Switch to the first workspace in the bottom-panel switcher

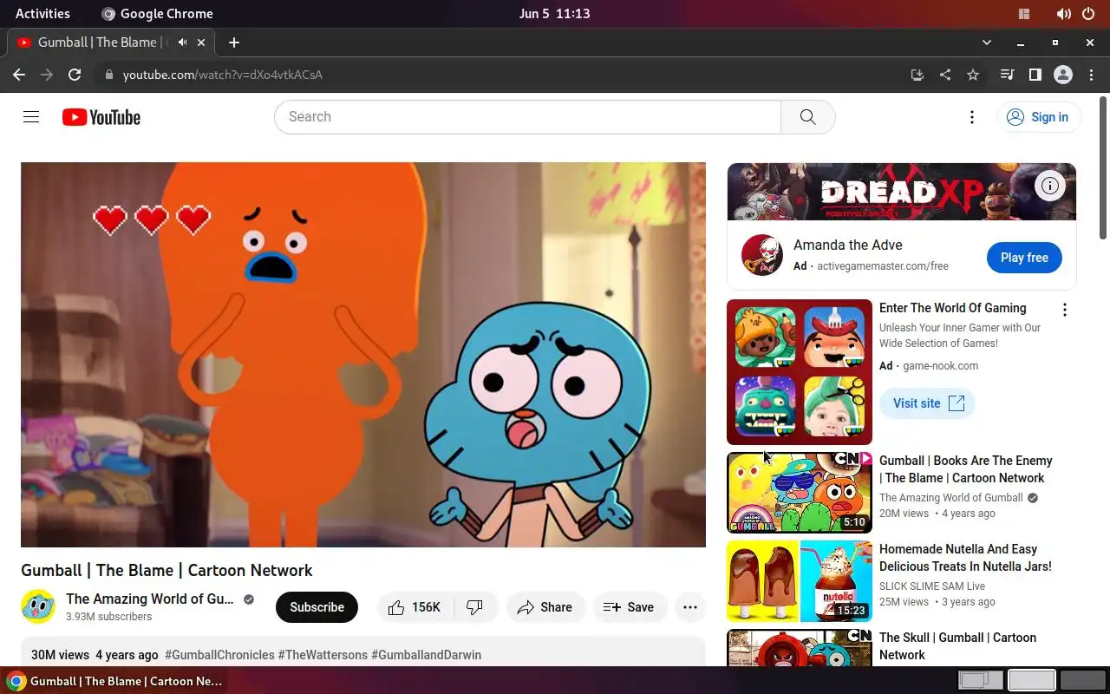coord(980,680)
